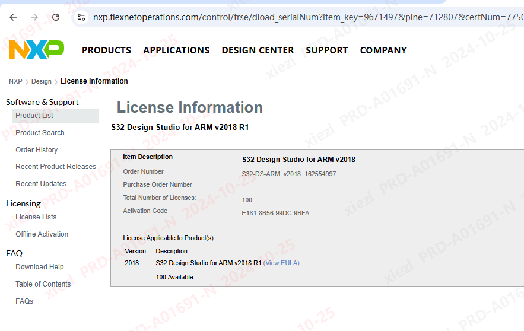Open Table of Contents link
This screenshot has height=331, width=524.
point(43,284)
